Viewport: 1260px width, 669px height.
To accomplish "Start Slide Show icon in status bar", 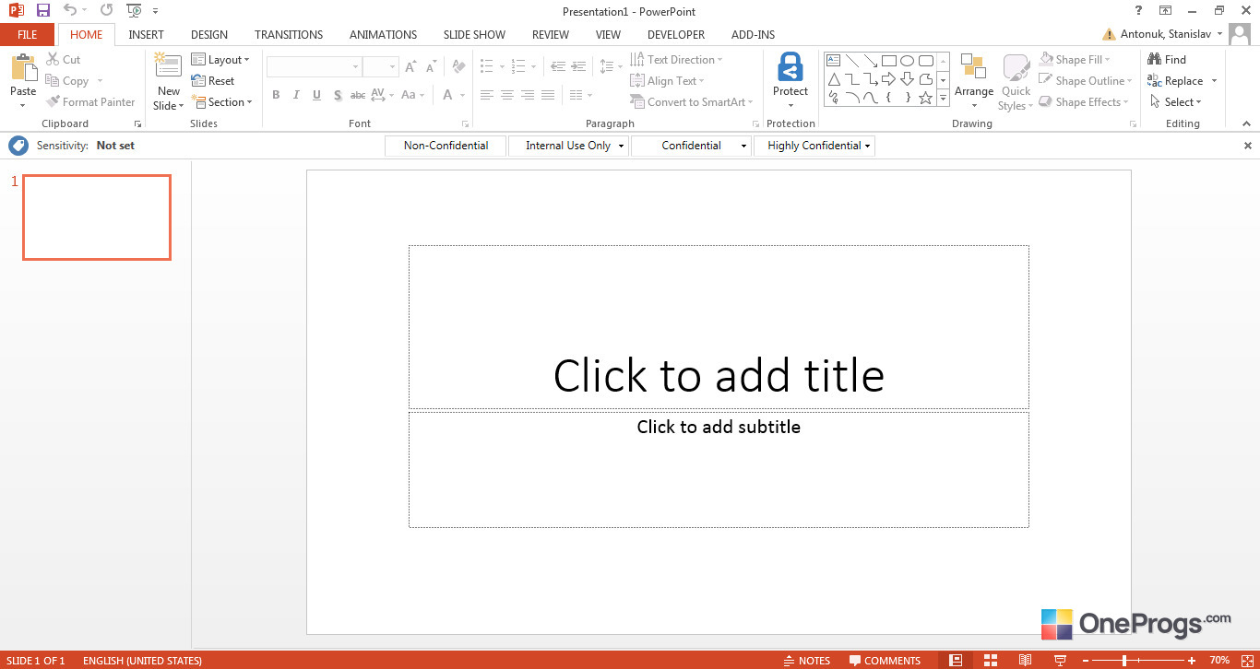I will pyautogui.click(x=1060, y=660).
